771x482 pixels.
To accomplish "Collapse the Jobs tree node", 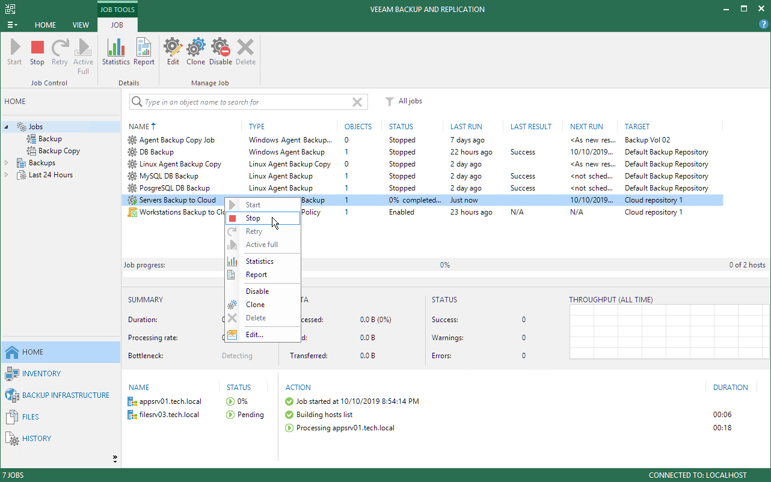I will click(x=7, y=127).
